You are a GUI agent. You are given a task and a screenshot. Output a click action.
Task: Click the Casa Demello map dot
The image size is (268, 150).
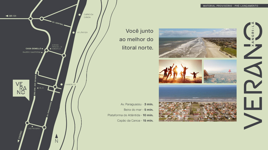pyautogui.click(x=42, y=49)
